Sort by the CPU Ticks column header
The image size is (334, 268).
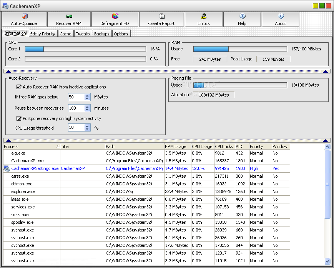pos(224,146)
